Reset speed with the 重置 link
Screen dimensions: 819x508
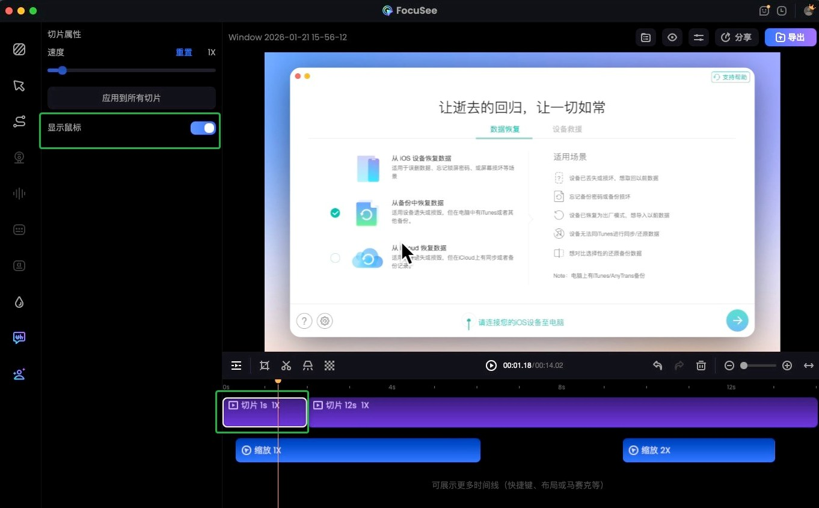pyautogui.click(x=184, y=52)
